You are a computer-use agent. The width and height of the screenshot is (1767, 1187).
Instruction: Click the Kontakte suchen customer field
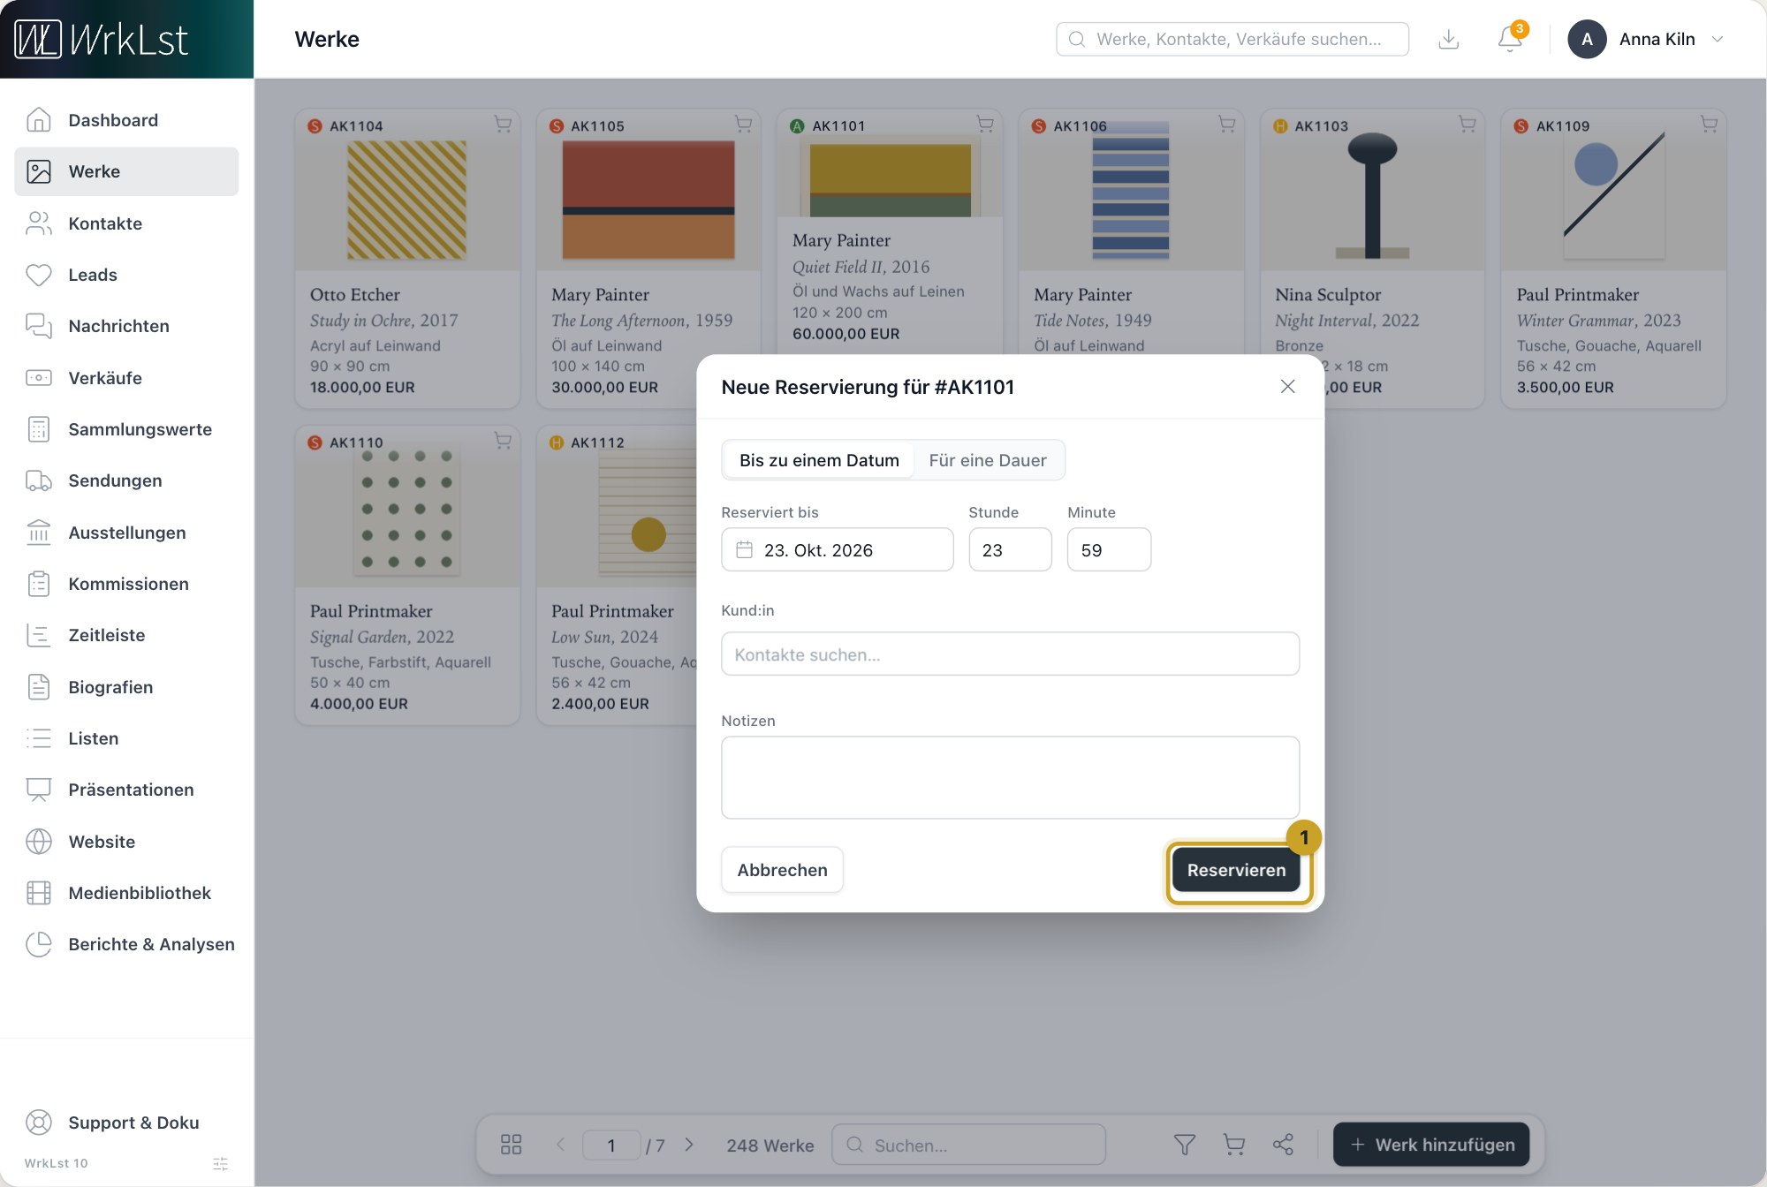(x=1010, y=654)
